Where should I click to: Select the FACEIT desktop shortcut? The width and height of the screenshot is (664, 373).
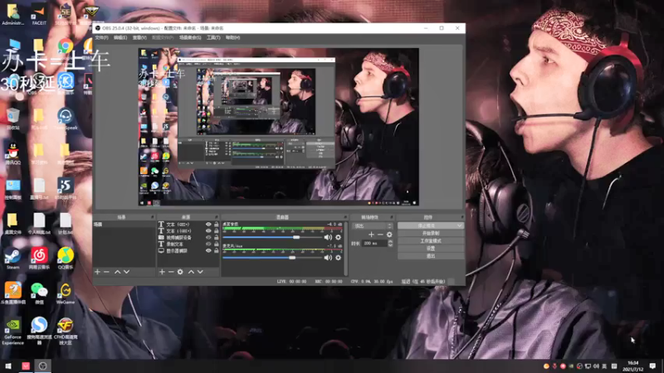tap(39, 15)
